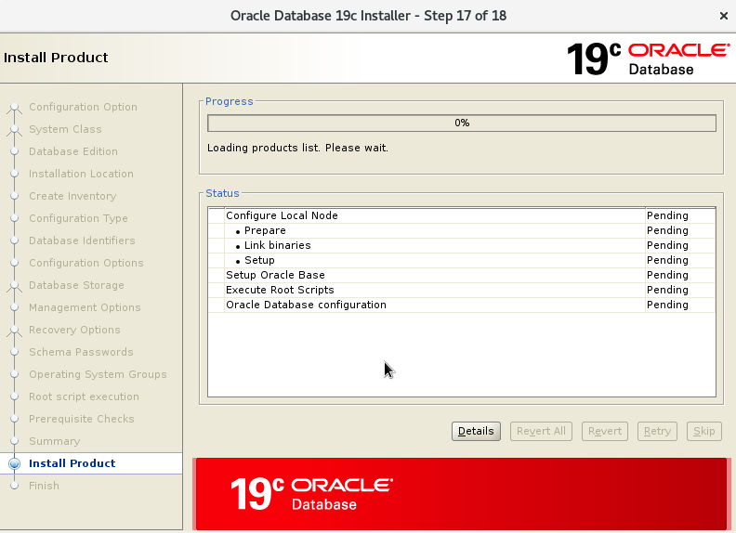Click the 0% progress bar

[x=462, y=123]
